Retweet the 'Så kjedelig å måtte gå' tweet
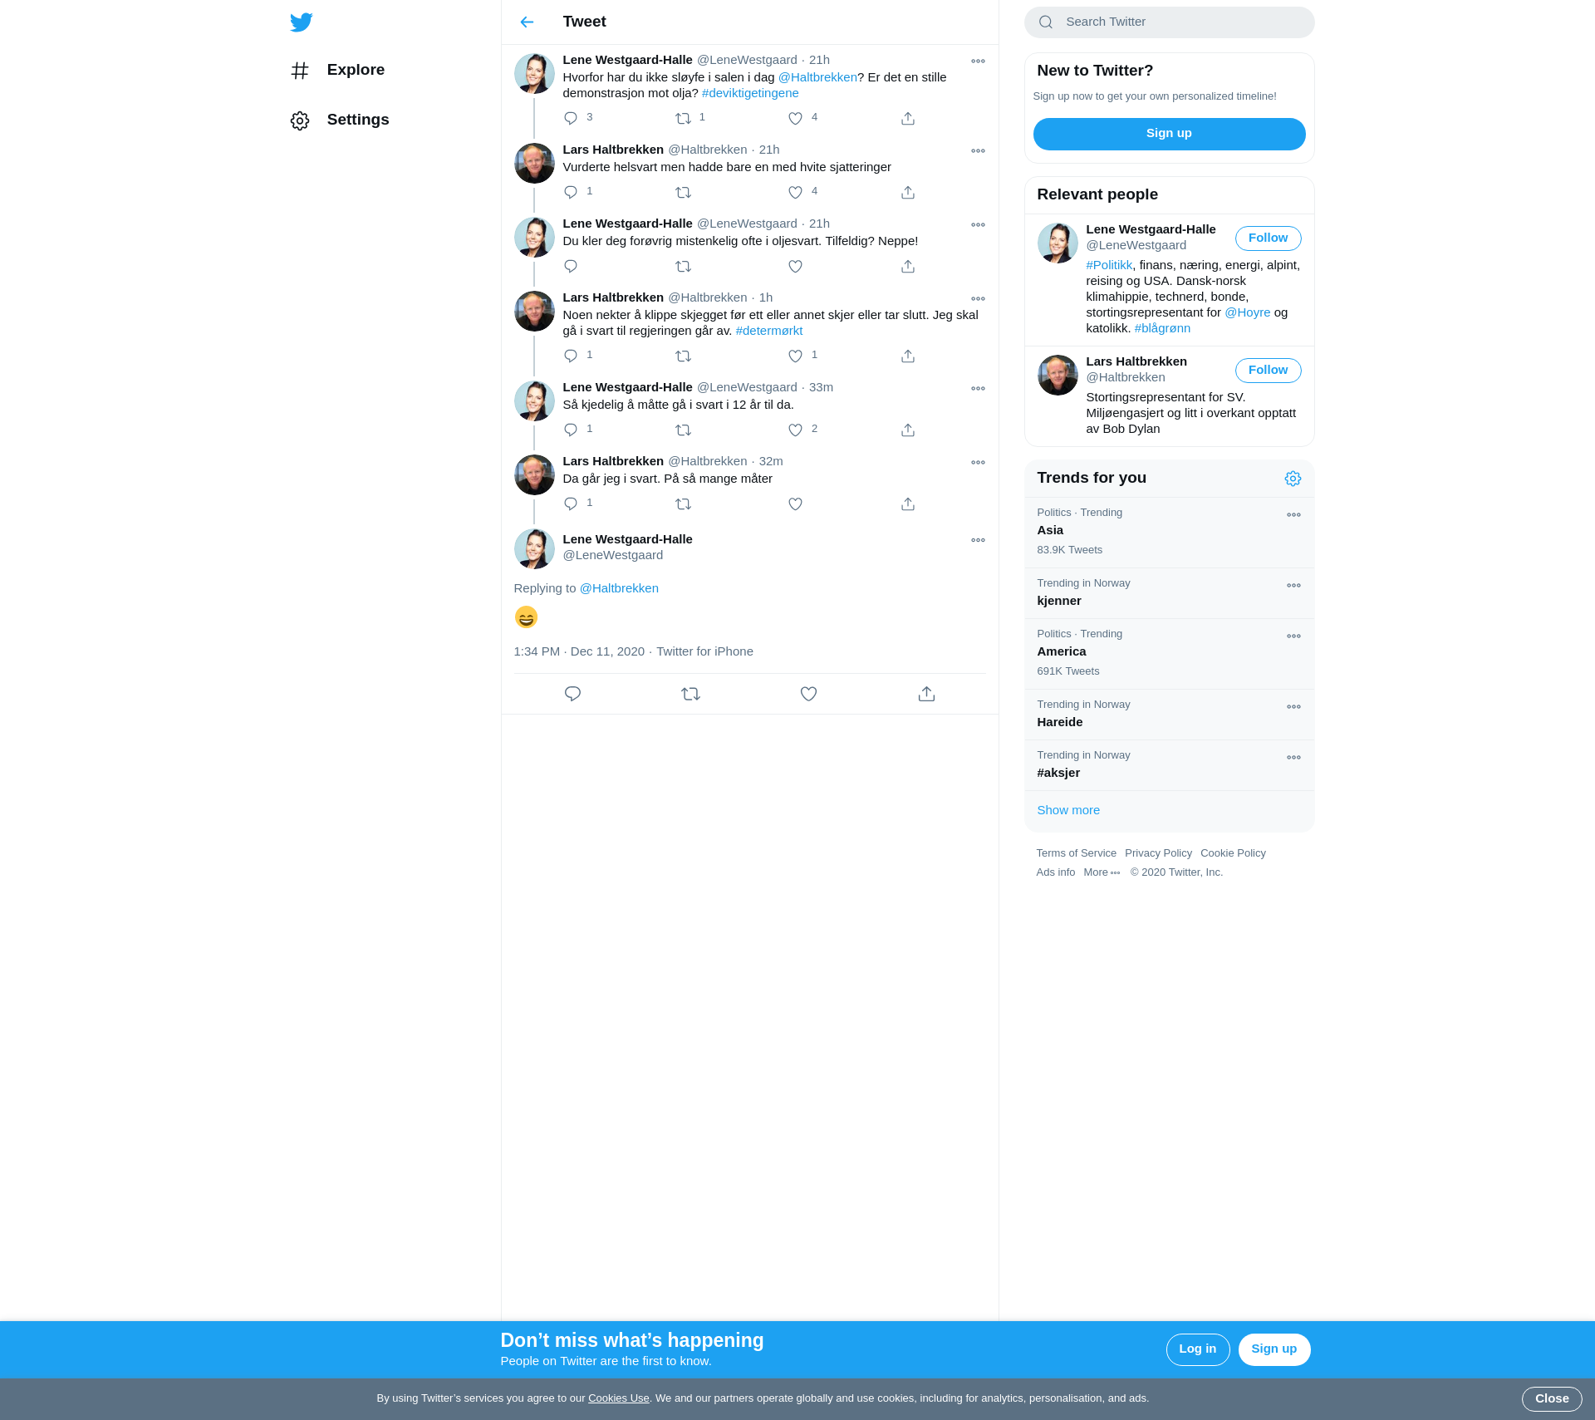This screenshot has height=1420, width=1595. (683, 430)
